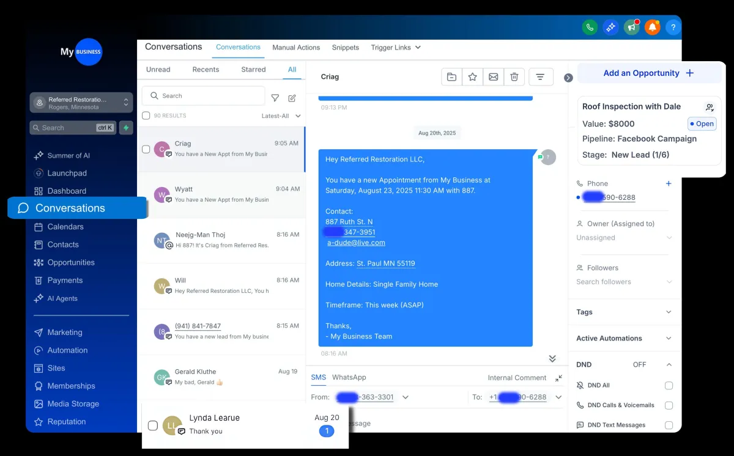Expand the Active Automations section
The image size is (734, 456).
(624, 338)
